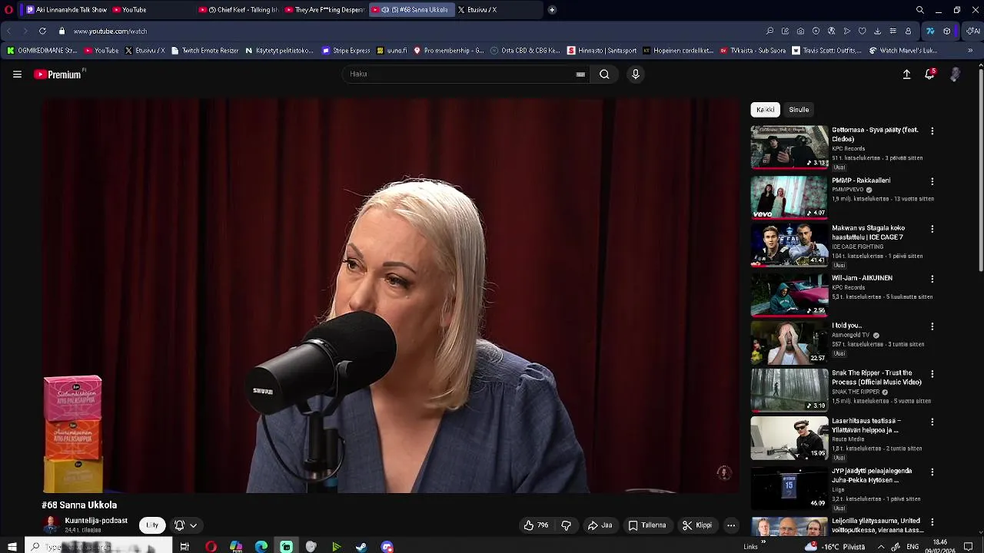This screenshot has width=984, height=553.
Task: Expand hidden bookmarks chevron
Action: click(x=970, y=51)
